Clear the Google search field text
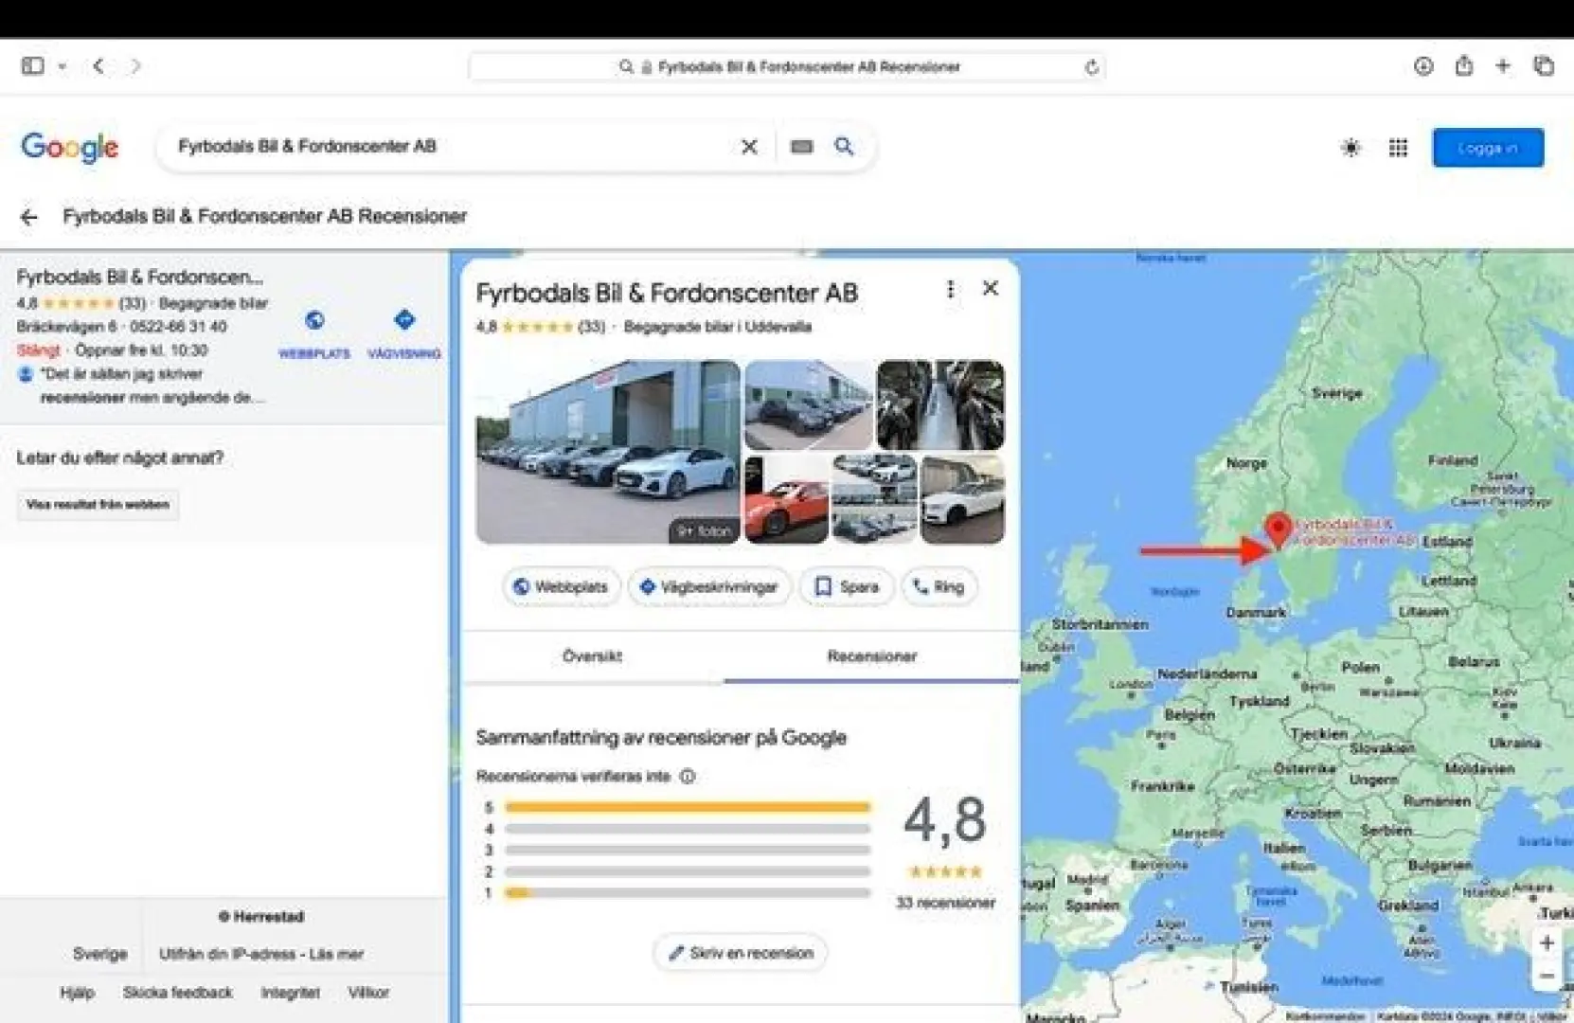 (x=749, y=147)
